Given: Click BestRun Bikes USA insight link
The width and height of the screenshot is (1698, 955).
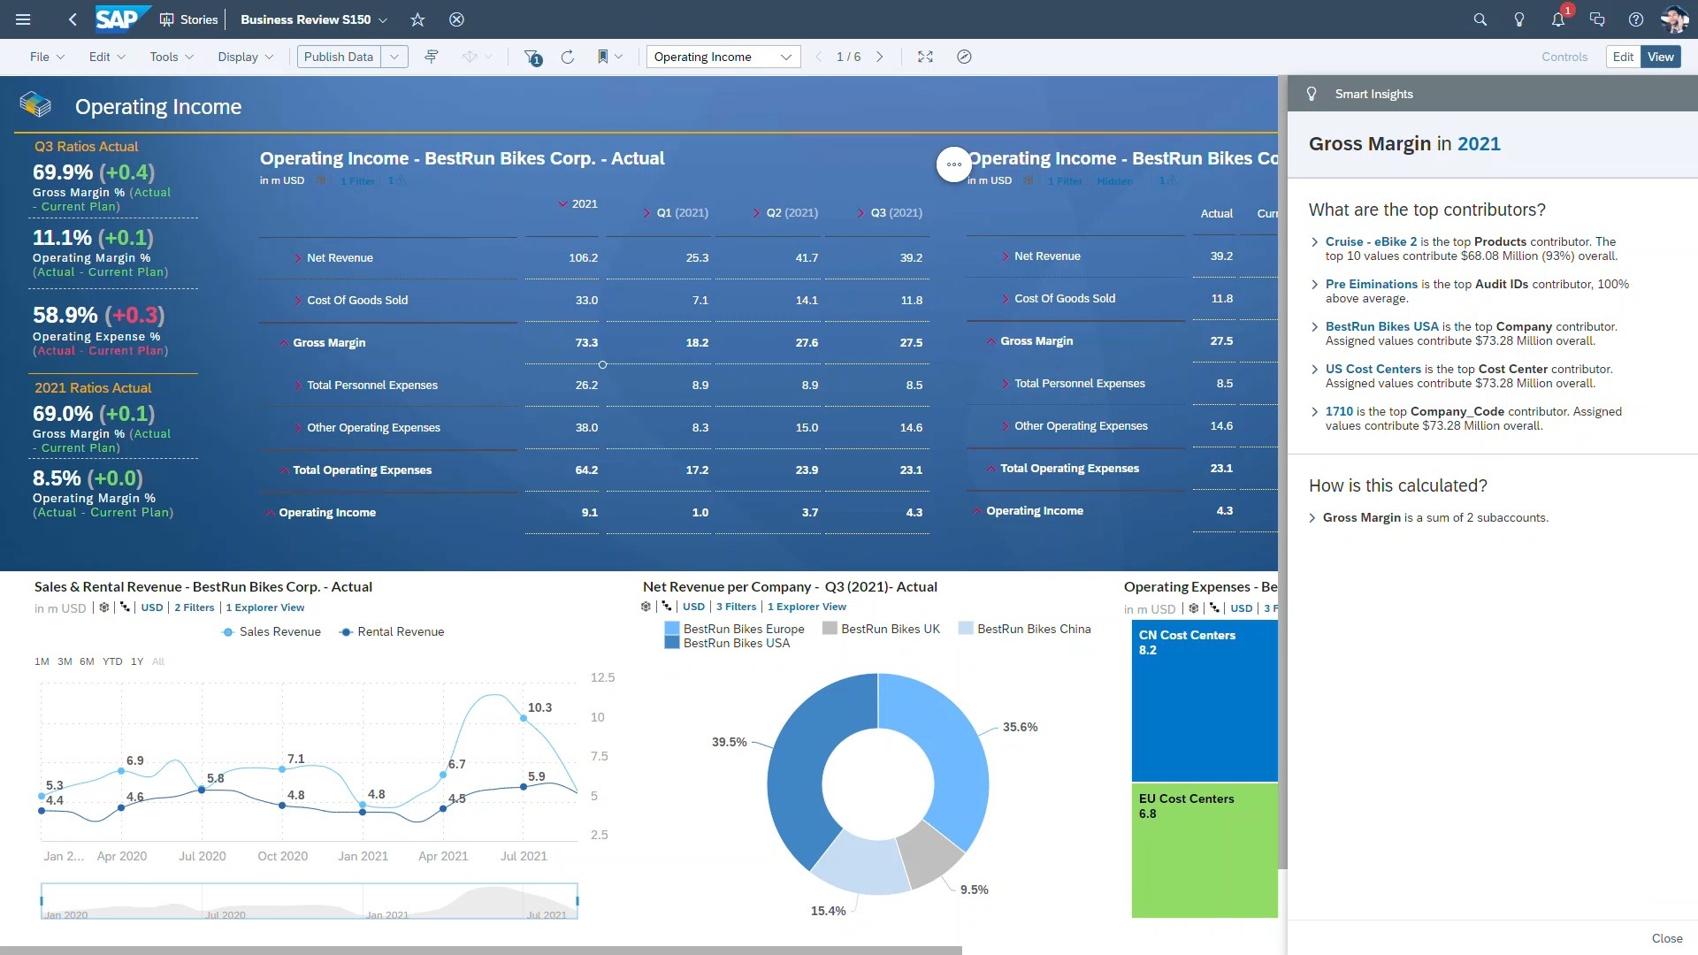Looking at the screenshot, I should (x=1381, y=326).
